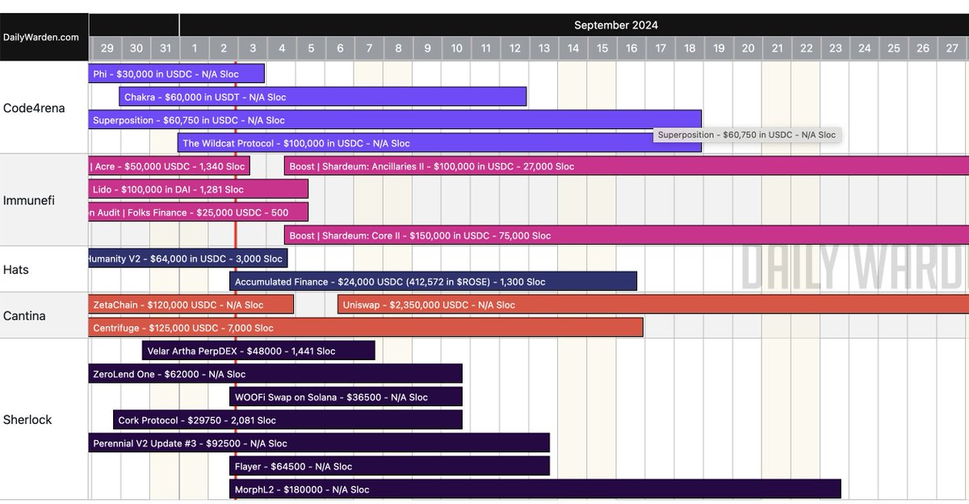Open WOOFi Swap on Solana bar

click(x=346, y=397)
